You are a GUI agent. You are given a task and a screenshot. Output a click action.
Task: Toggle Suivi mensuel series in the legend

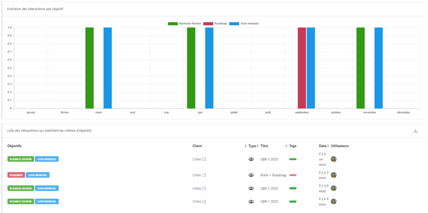click(x=244, y=24)
